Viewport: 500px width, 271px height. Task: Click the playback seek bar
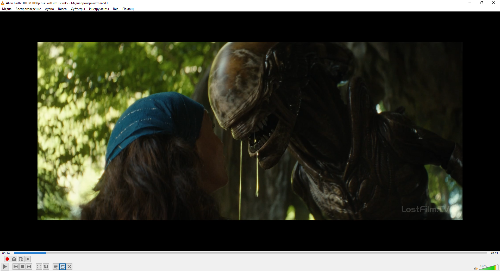[250, 253]
